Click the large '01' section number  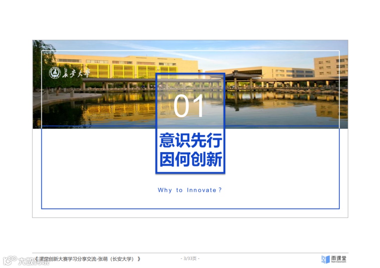point(189,106)
